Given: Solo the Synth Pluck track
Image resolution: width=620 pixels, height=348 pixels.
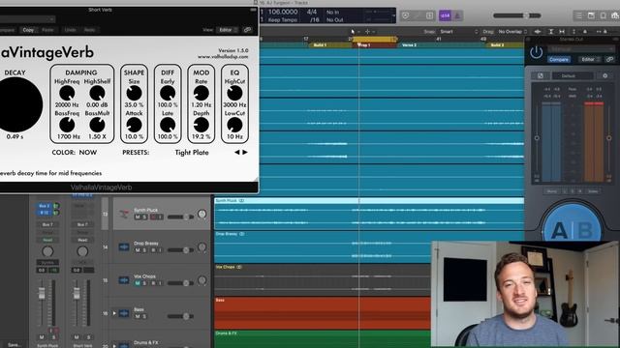Looking at the screenshot, I should point(144,217).
